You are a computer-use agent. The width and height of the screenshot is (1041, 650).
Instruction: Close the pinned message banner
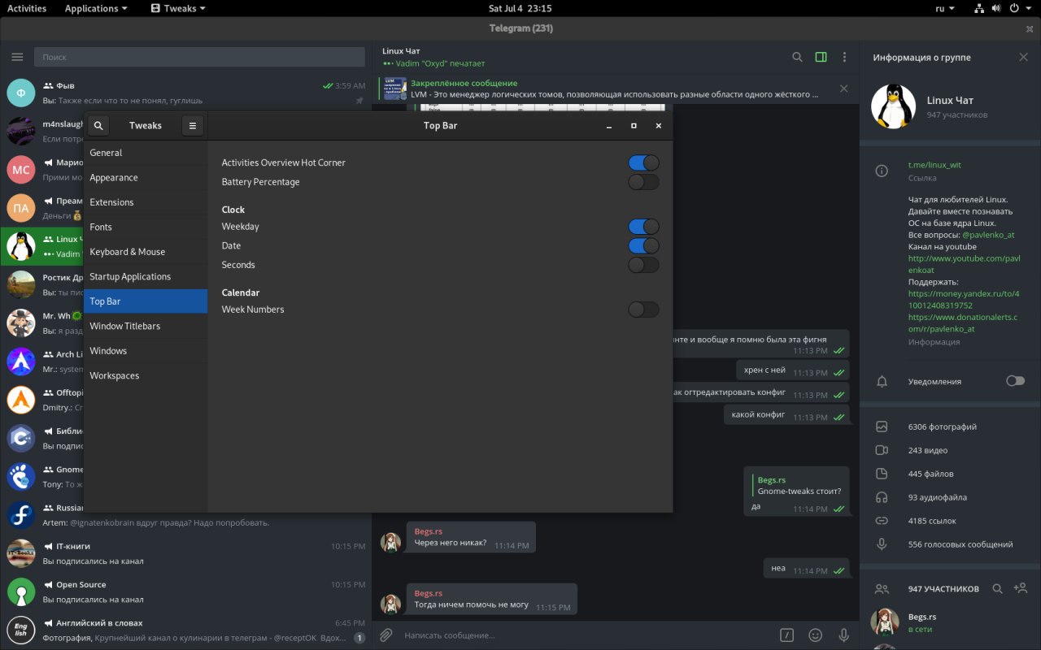pyautogui.click(x=843, y=89)
